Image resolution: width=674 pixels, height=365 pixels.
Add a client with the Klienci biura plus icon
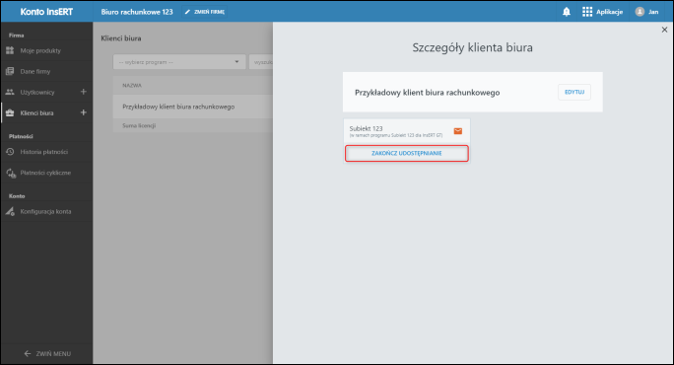(84, 112)
